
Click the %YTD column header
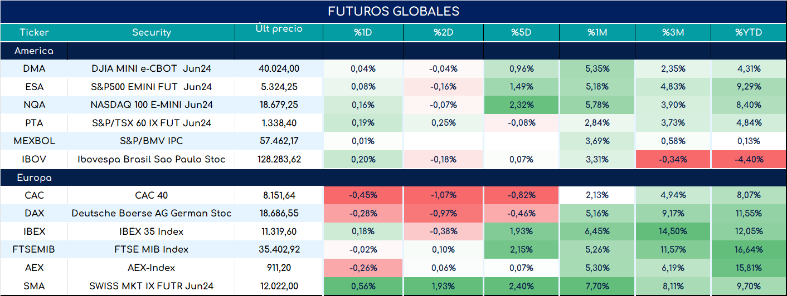[x=749, y=32]
